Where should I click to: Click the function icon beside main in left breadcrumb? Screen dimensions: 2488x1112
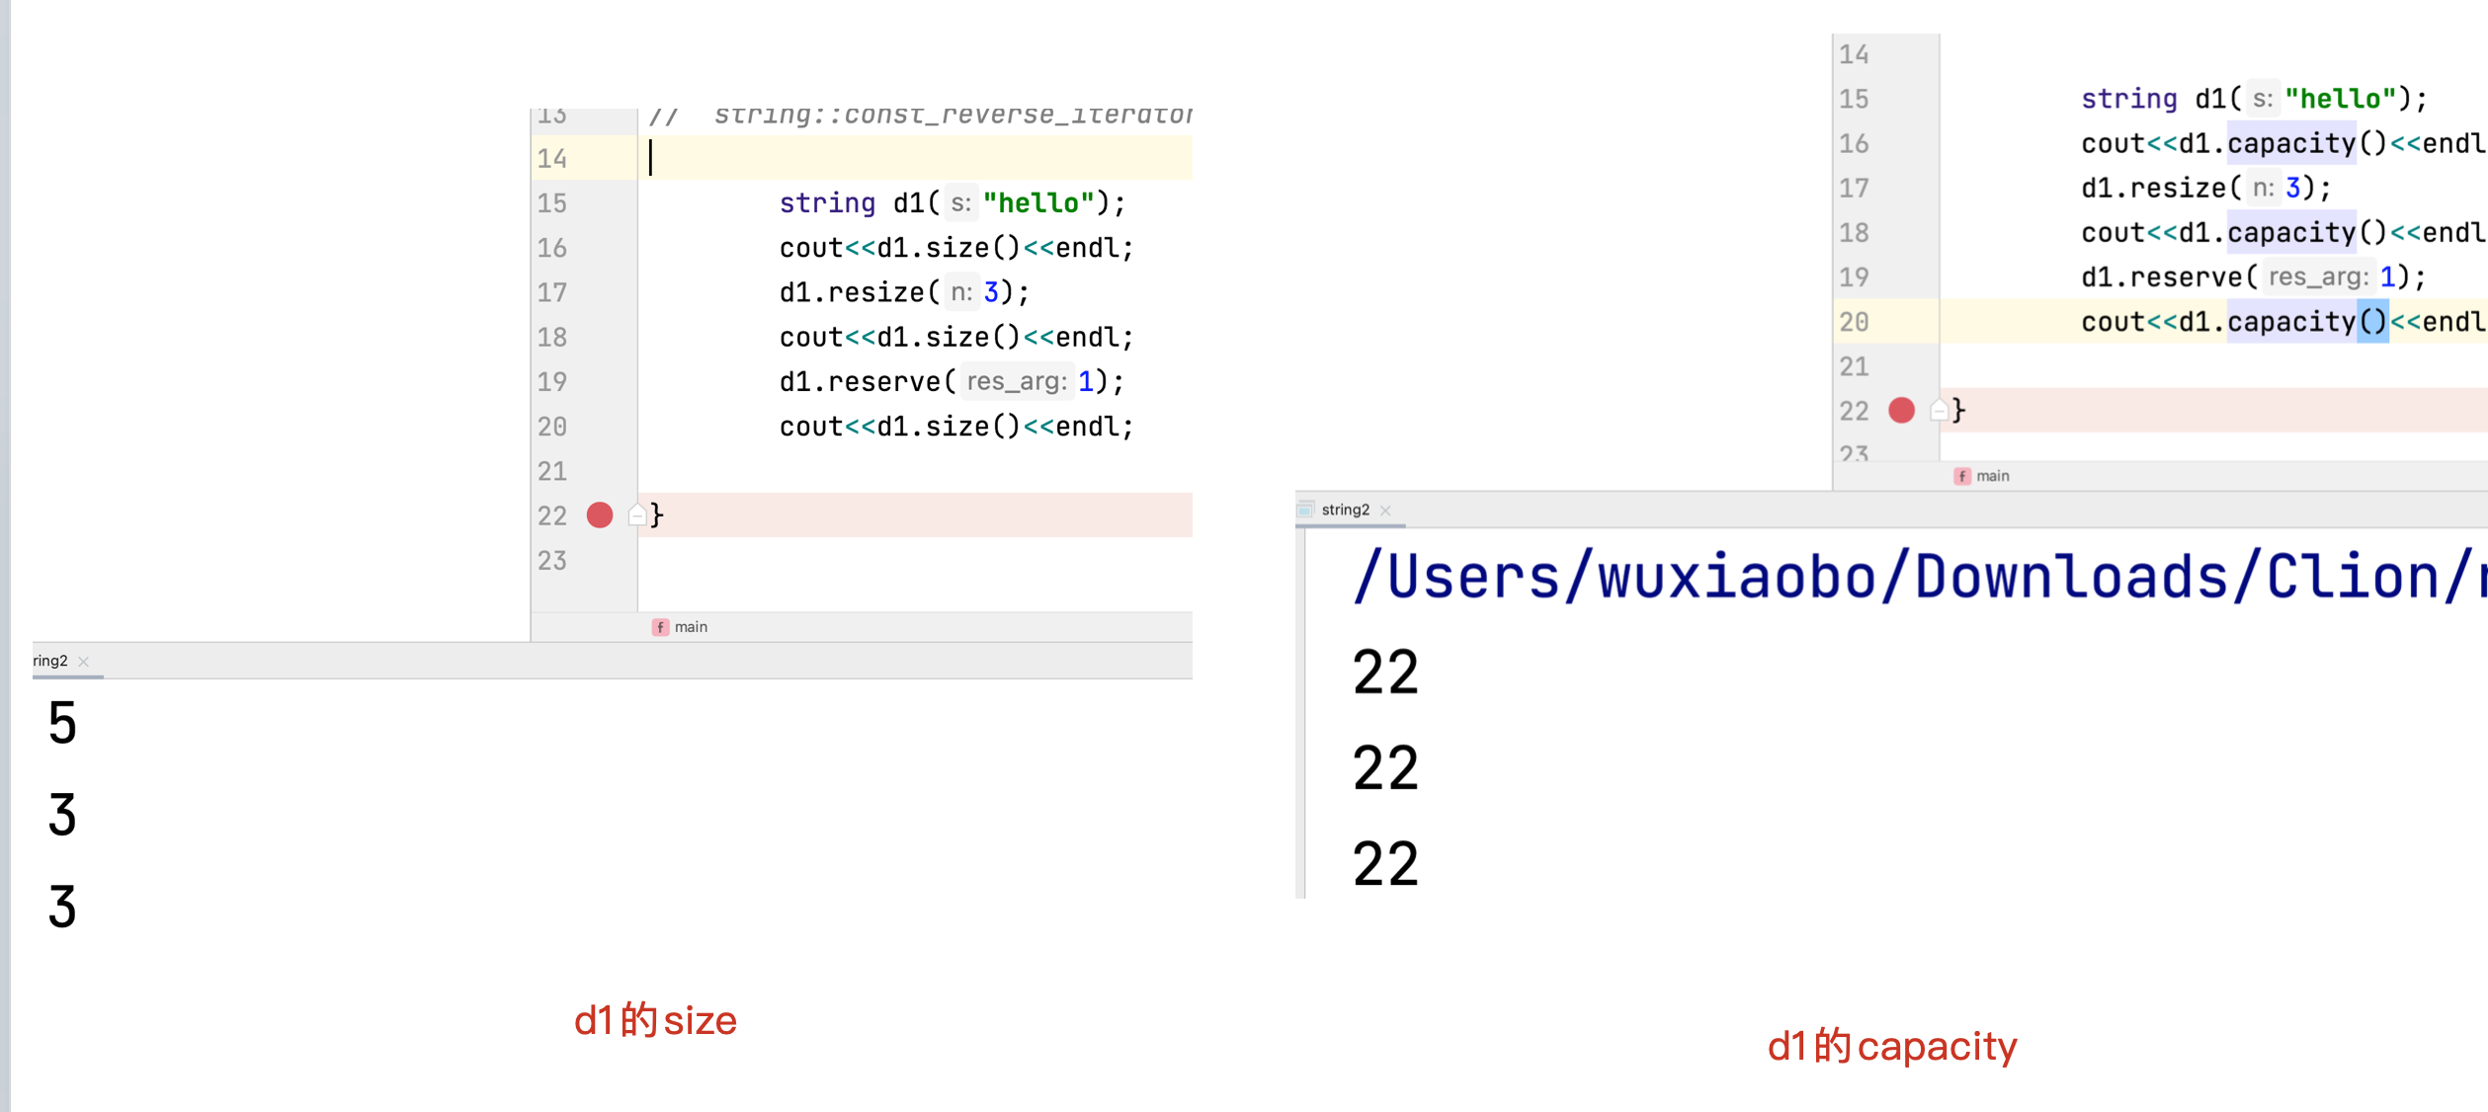coord(660,627)
